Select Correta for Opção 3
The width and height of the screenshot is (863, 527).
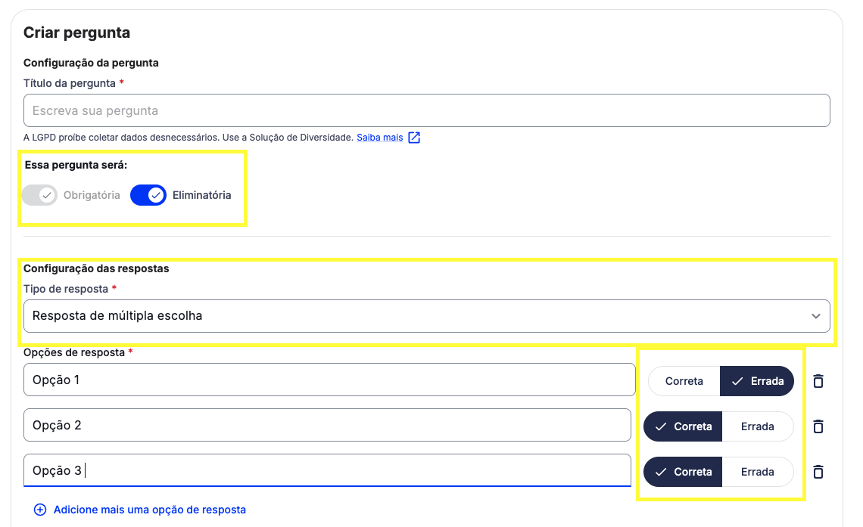(x=683, y=472)
